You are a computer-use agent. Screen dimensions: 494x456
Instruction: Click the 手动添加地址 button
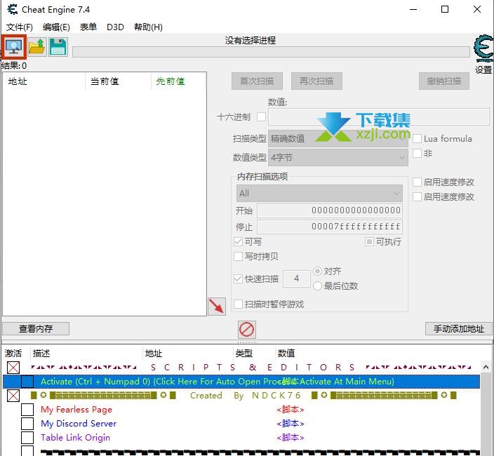(x=458, y=329)
